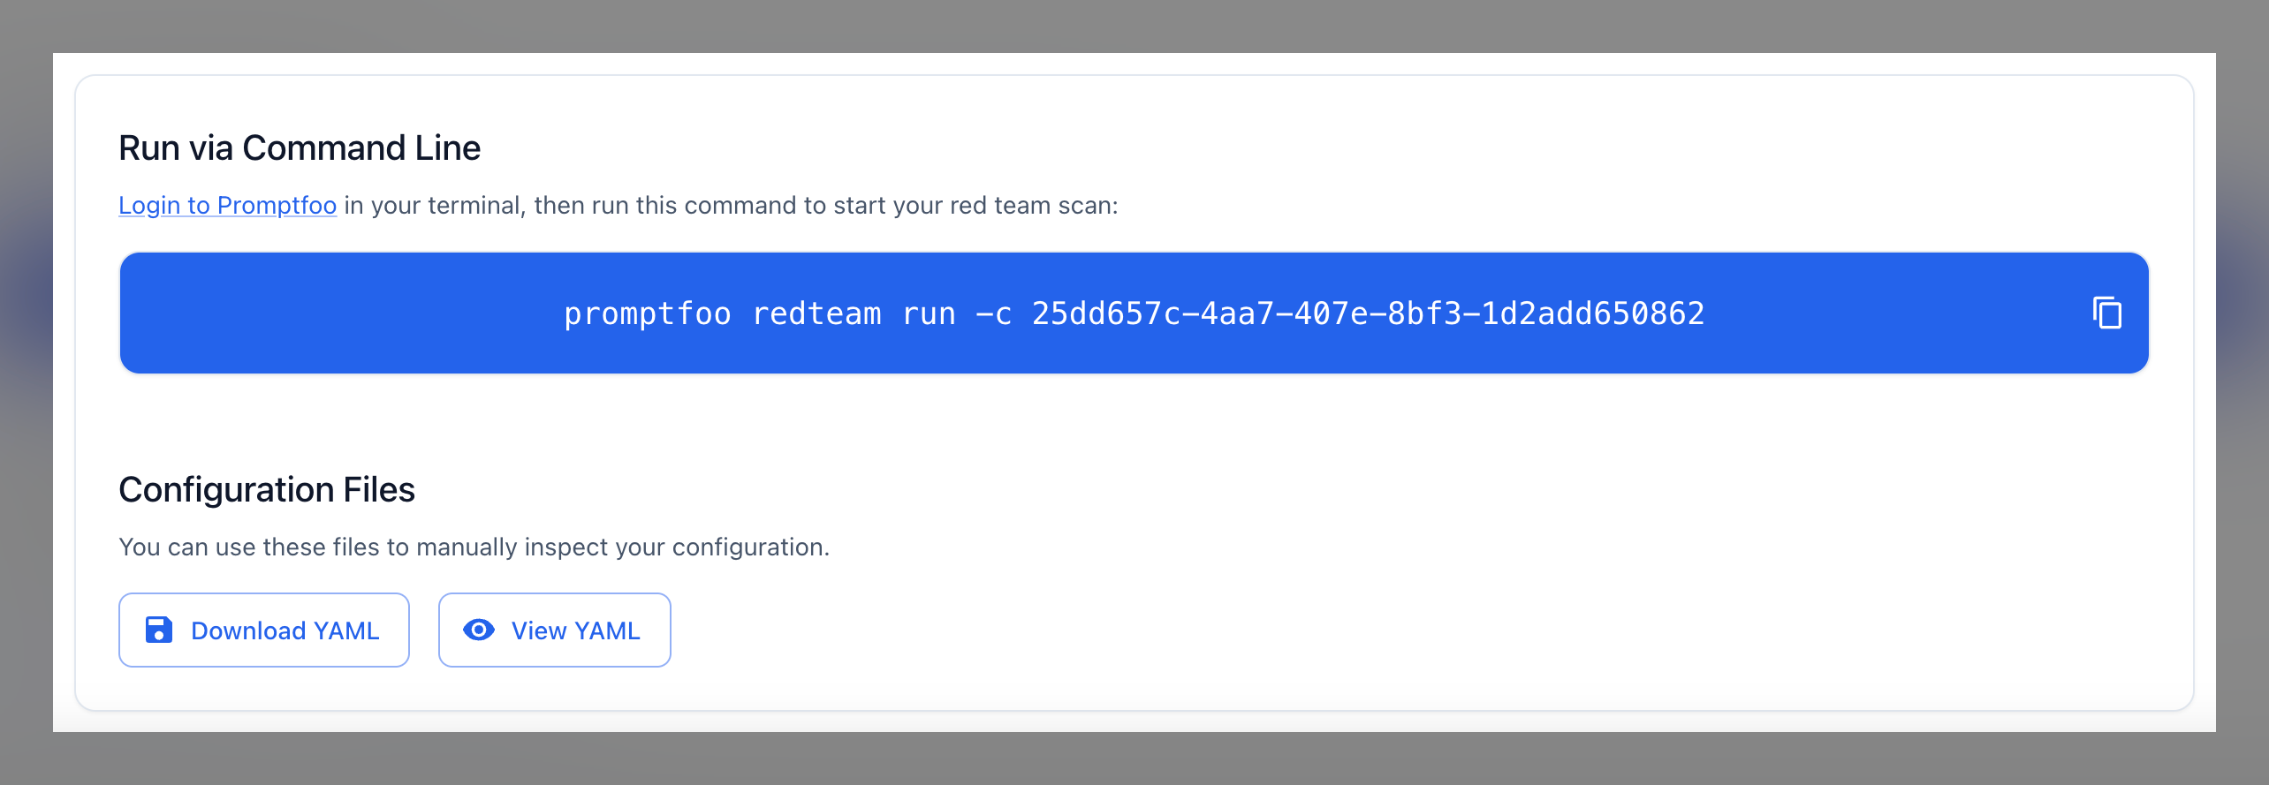Image resolution: width=2269 pixels, height=785 pixels.
Task: Click the Run via Command Line heading
Action: tap(300, 147)
